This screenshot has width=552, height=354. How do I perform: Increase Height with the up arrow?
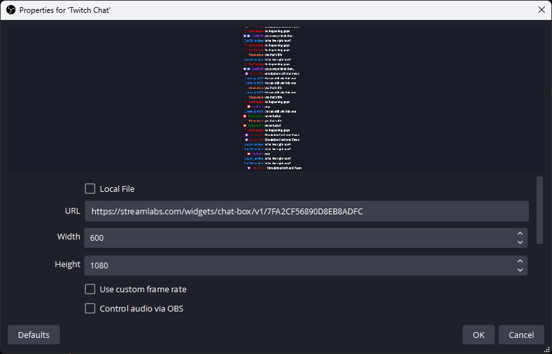[520, 261]
